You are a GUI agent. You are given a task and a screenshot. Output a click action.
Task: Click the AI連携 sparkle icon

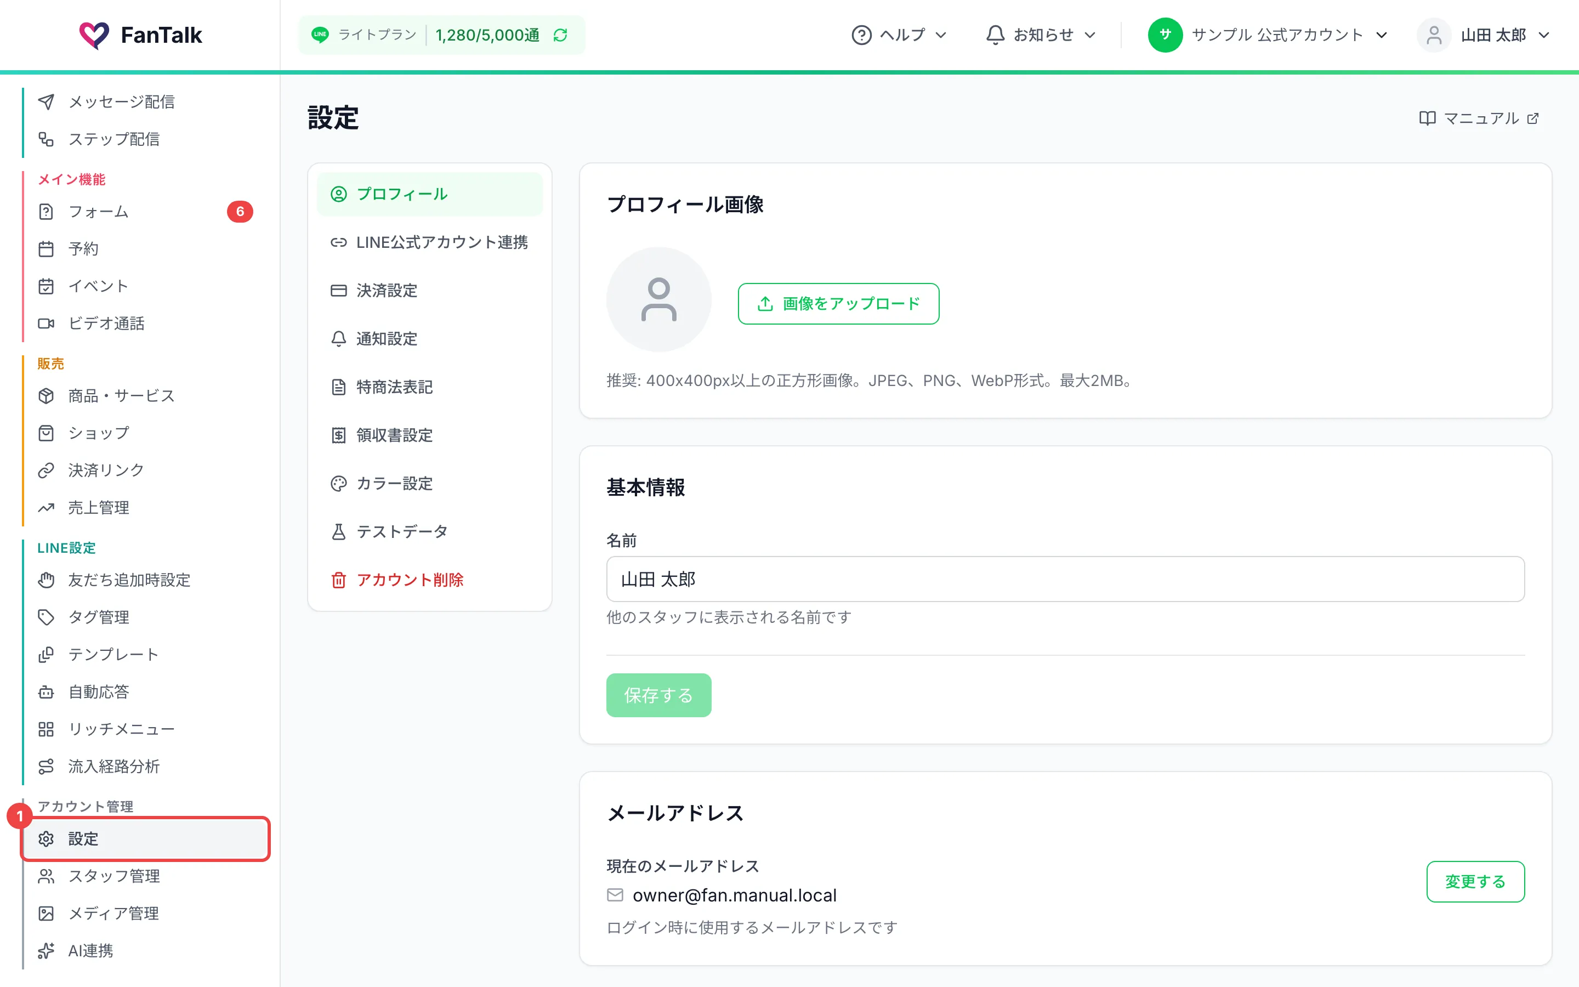click(x=46, y=950)
